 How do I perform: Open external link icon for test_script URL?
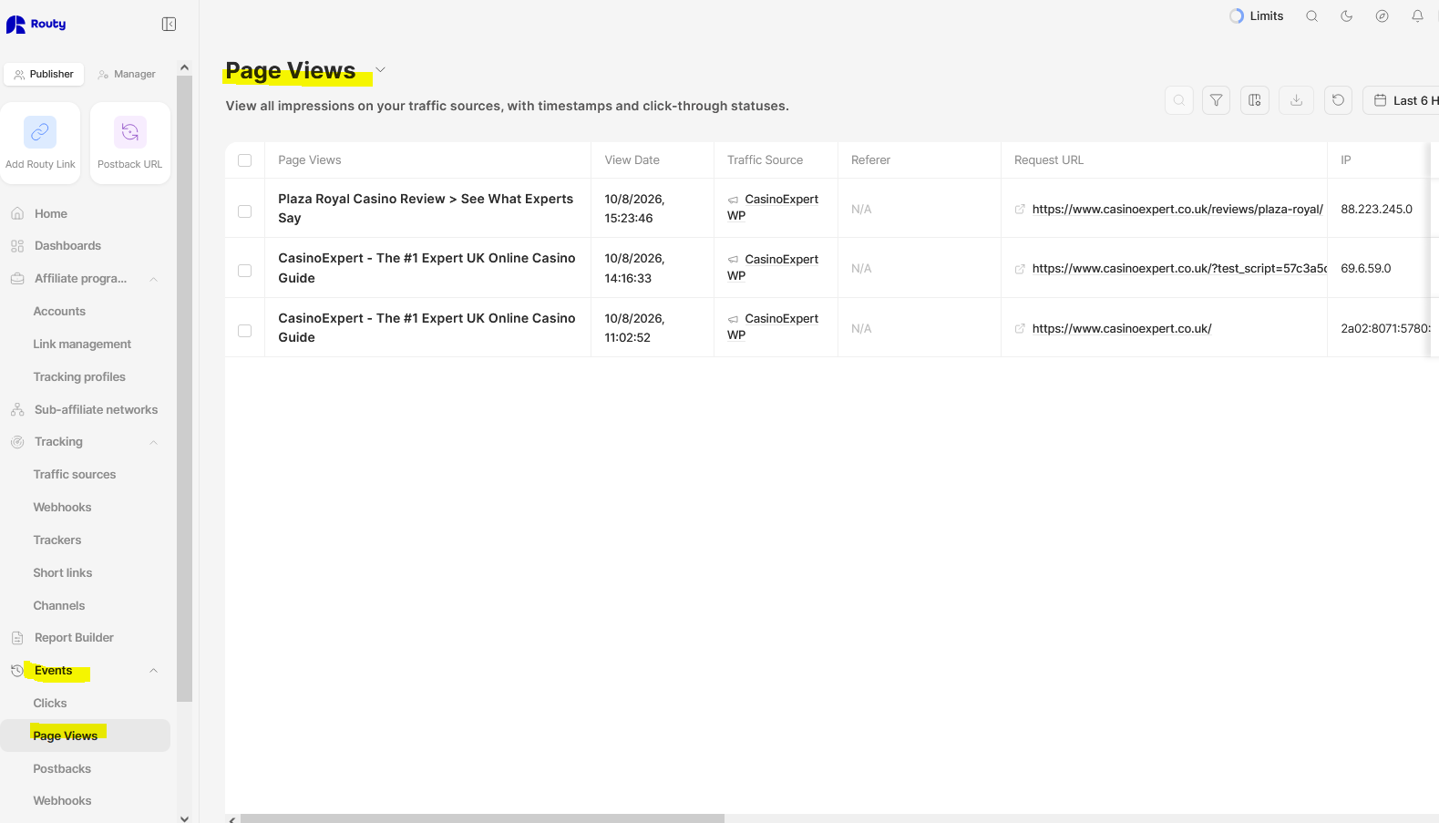[x=1020, y=269]
